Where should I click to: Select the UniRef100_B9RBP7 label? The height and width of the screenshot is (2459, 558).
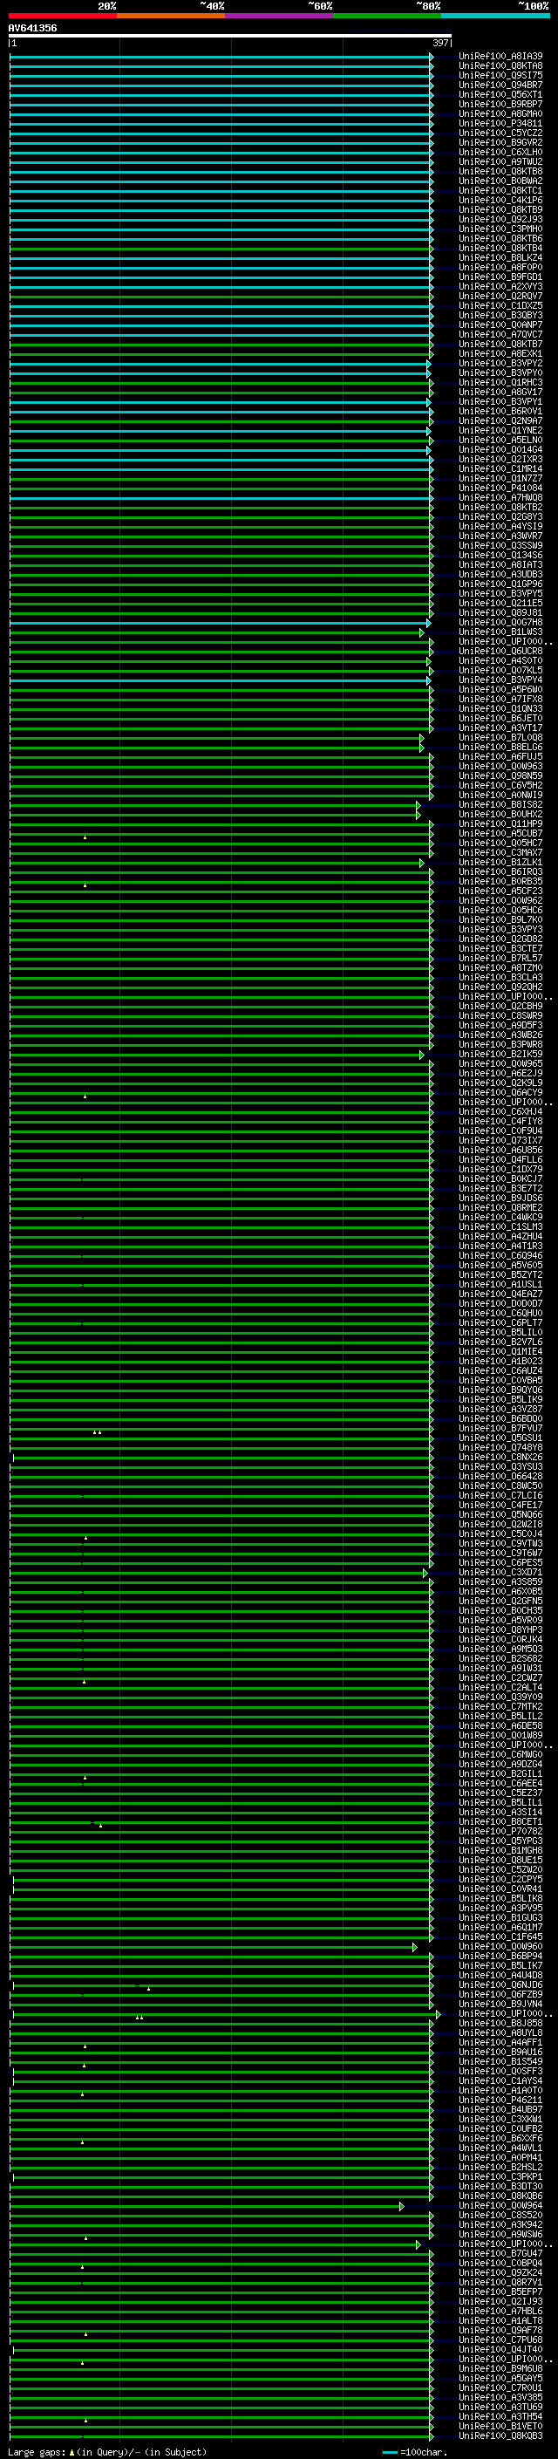point(500,104)
